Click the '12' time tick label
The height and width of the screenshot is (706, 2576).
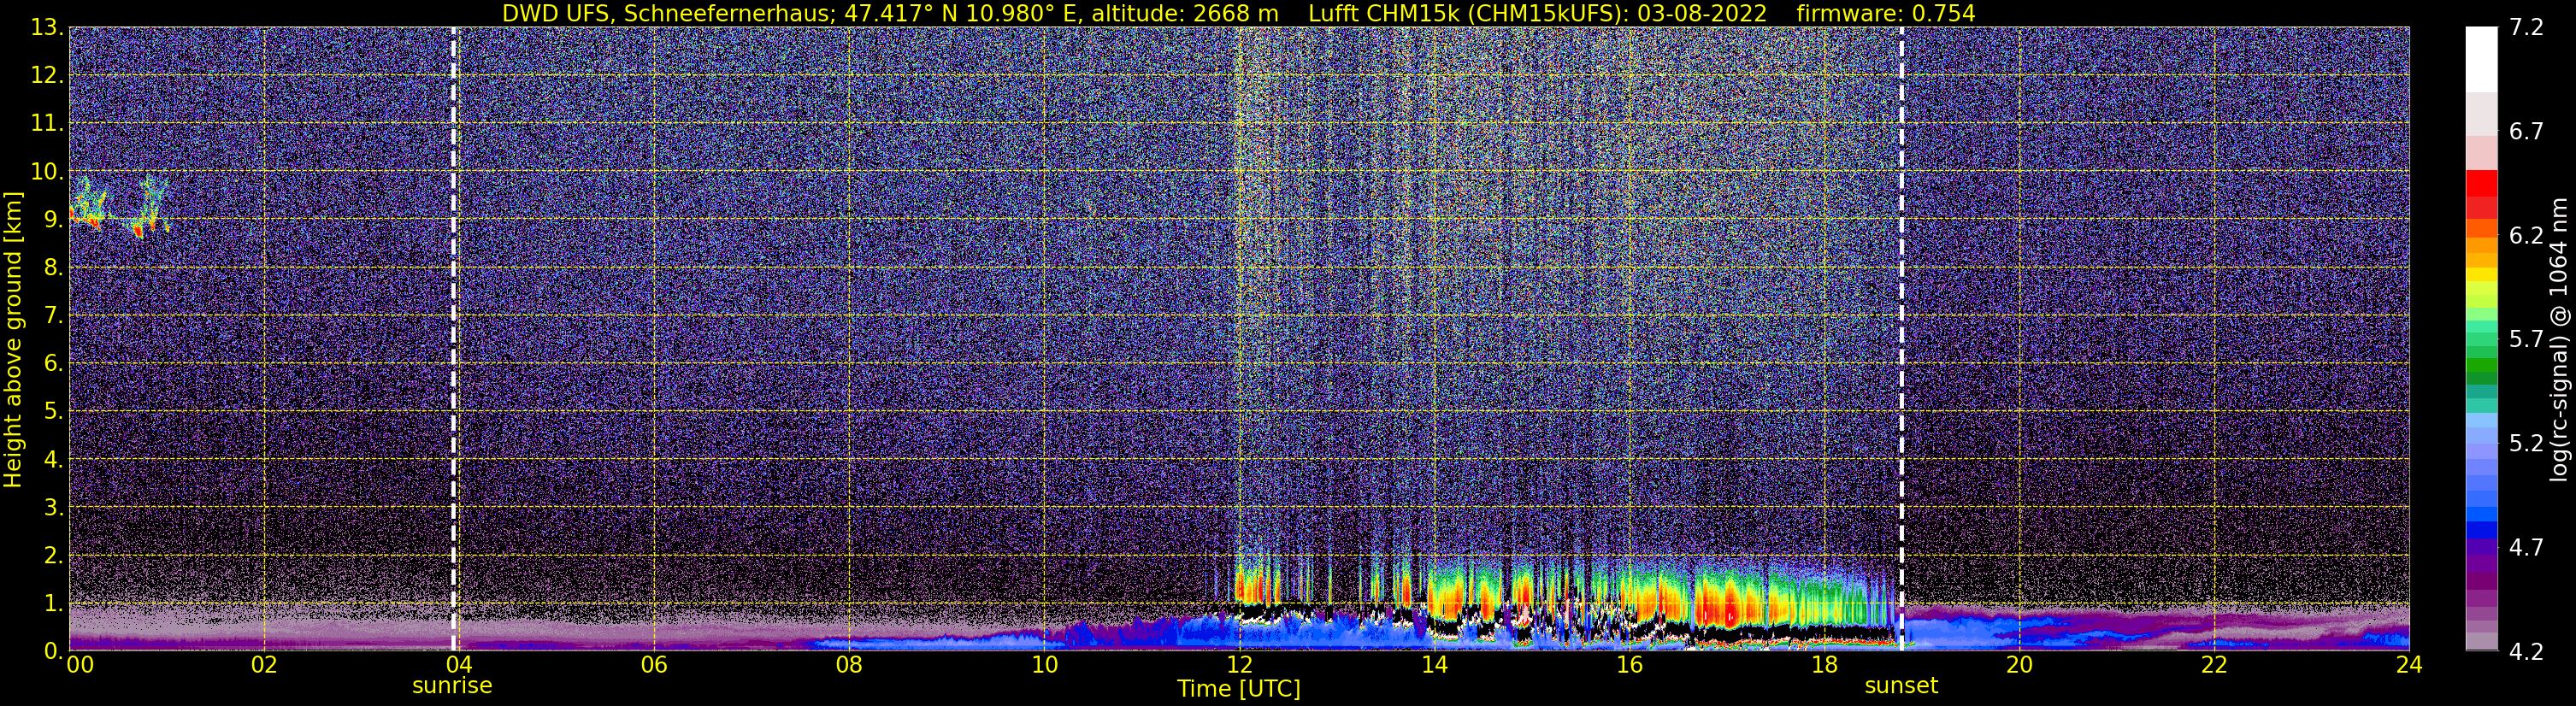(1239, 665)
